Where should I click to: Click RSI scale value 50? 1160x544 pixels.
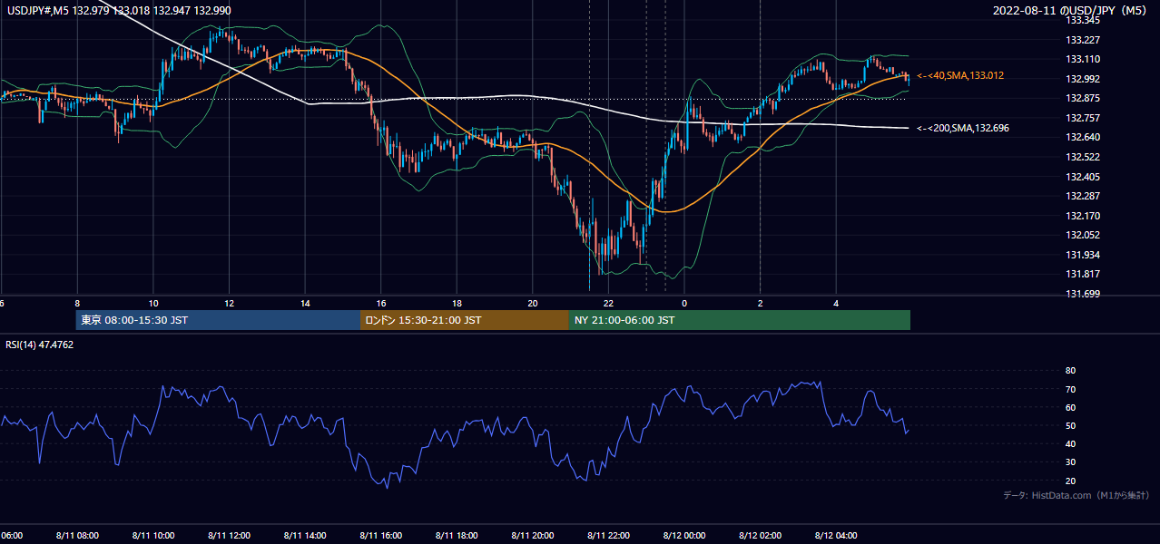coord(1070,425)
